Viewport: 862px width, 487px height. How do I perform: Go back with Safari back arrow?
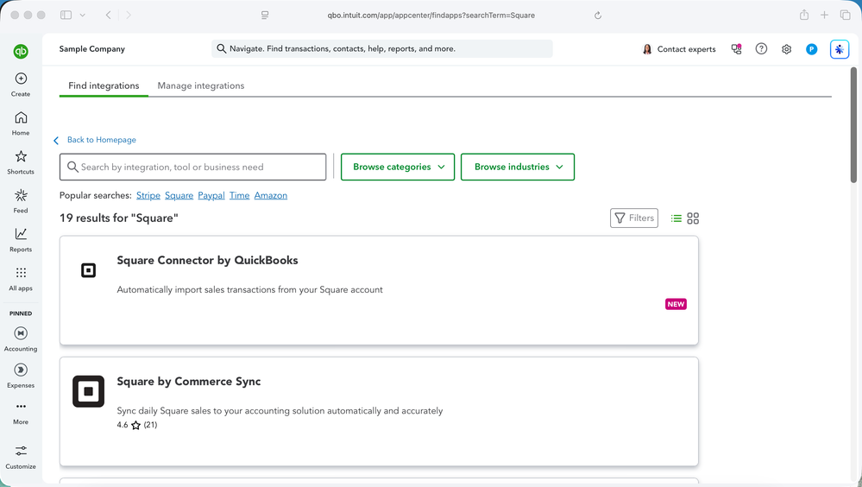[x=109, y=15]
